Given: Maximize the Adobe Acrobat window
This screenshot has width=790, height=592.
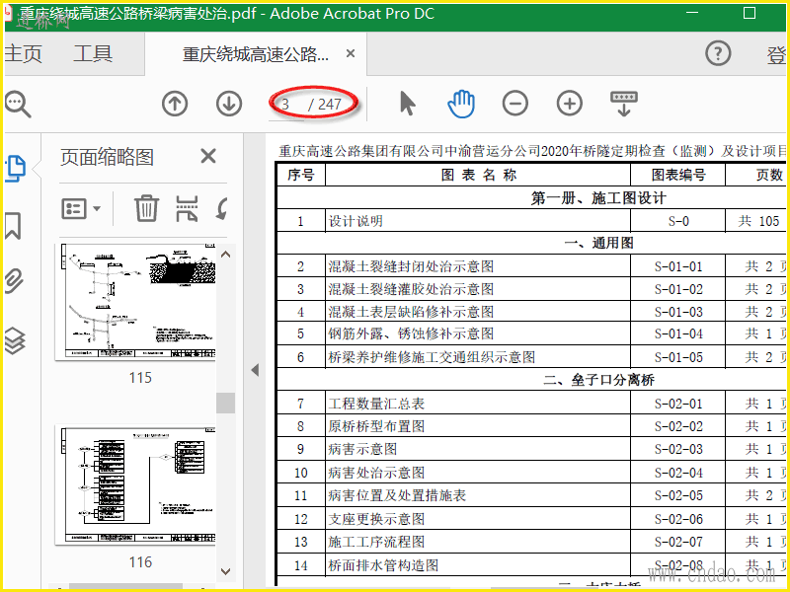Looking at the screenshot, I should [750, 13].
